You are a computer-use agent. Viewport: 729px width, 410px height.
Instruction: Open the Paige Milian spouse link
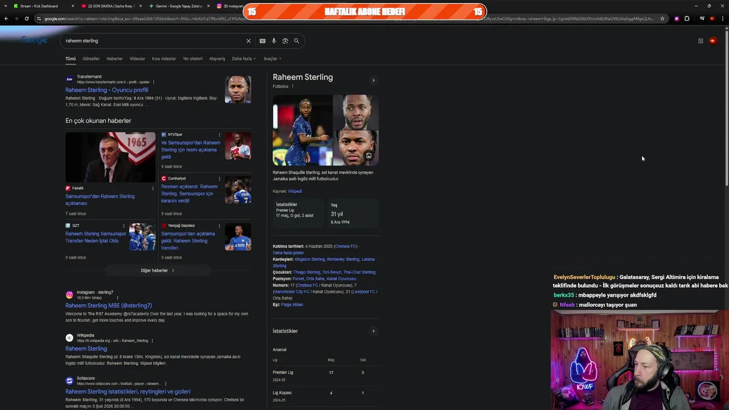pos(292,305)
